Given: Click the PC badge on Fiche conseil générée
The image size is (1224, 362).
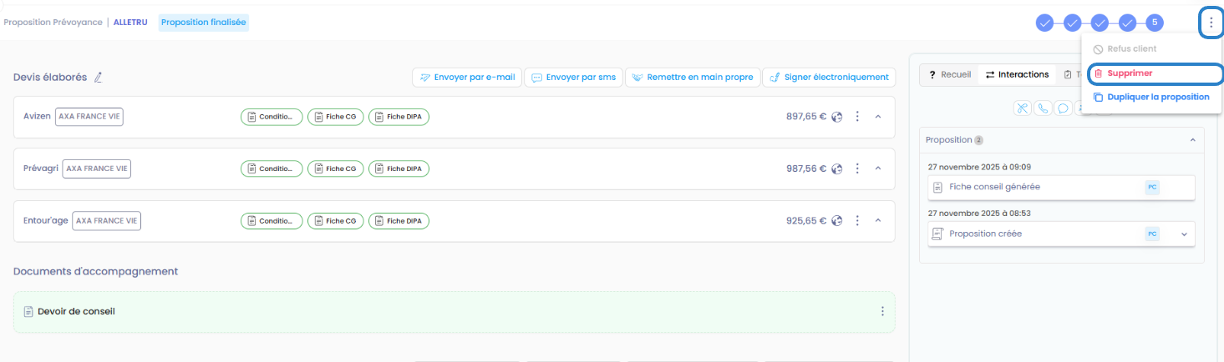Looking at the screenshot, I should 1152,187.
